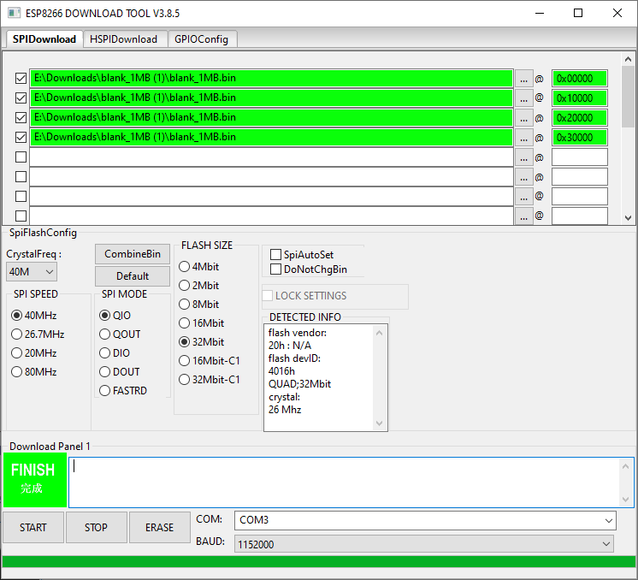
Task: Click the STOP button
Action: (x=96, y=528)
